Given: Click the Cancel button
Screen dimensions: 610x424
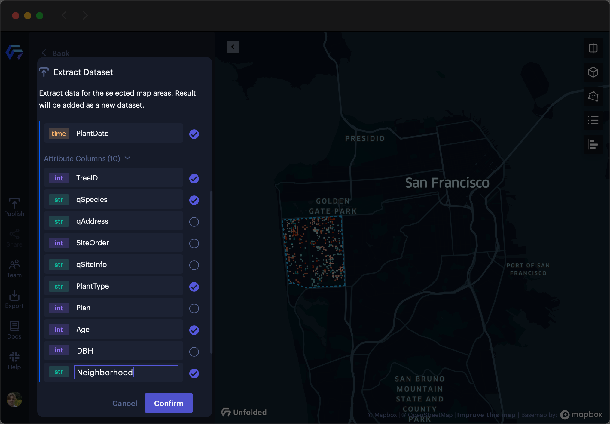Looking at the screenshot, I should click(125, 403).
